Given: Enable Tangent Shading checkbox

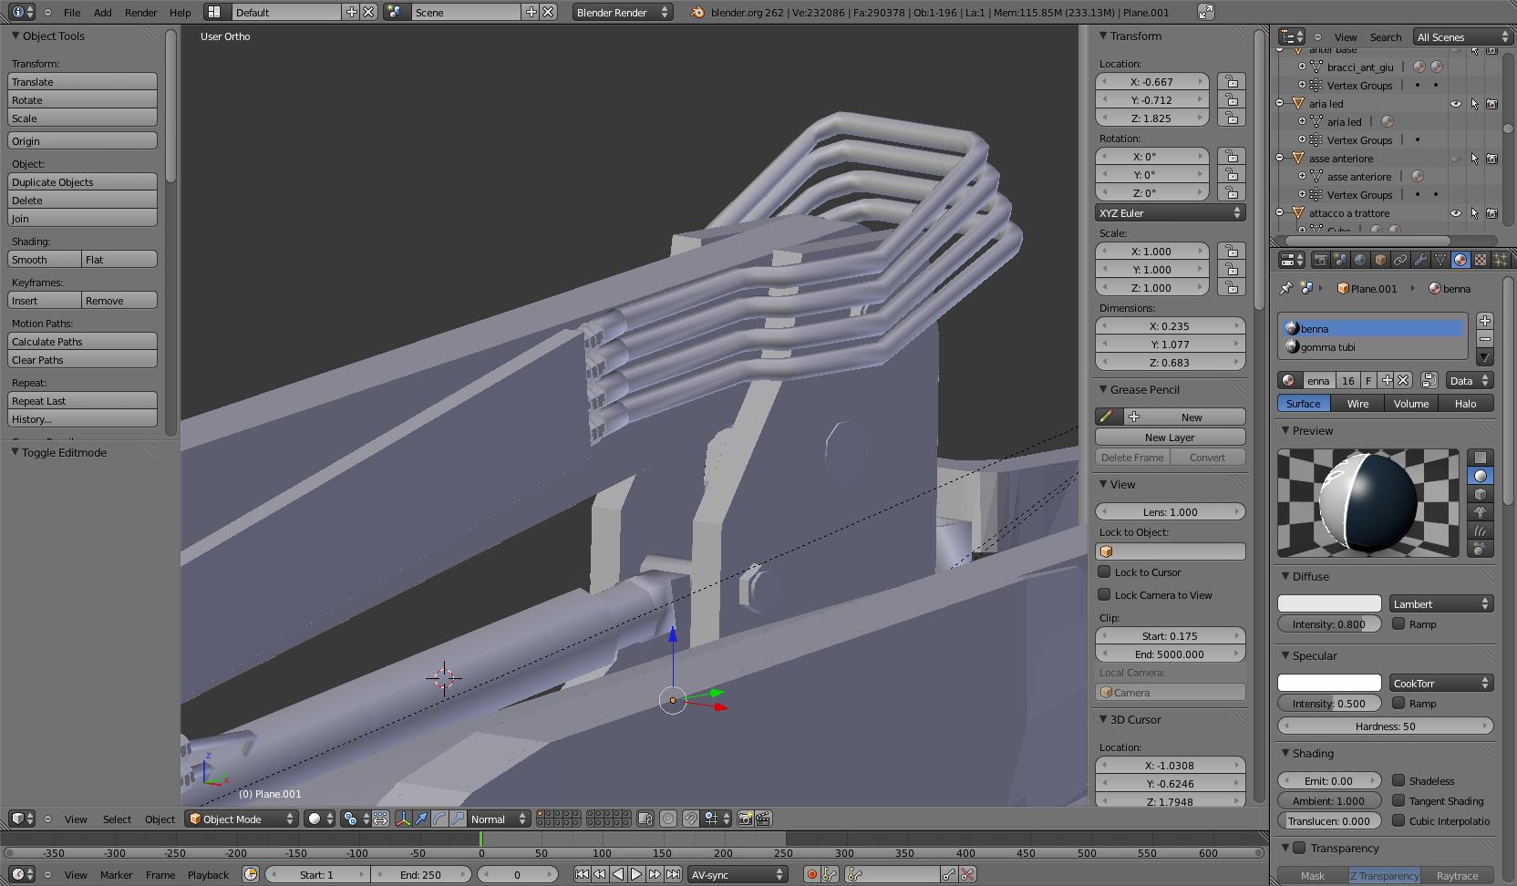Looking at the screenshot, I should pos(1398,800).
